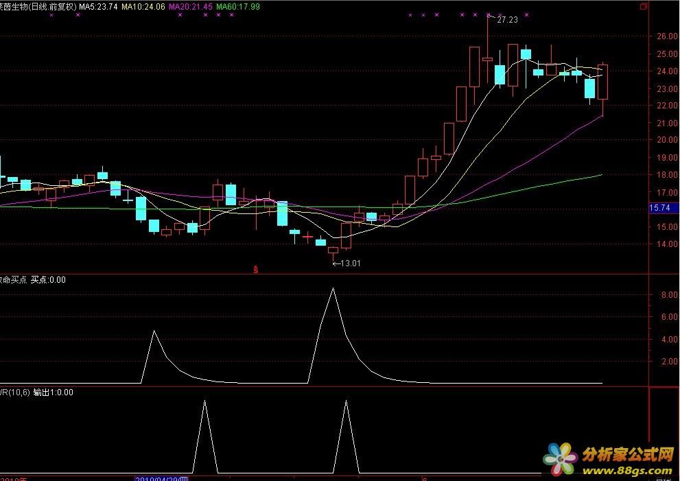Image resolution: width=680 pixels, height=481 pixels.
Task: Click the 27.23 high price annotation
Action: pyautogui.click(x=507, y=19)
